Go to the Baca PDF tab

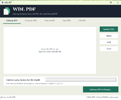click(67, 21)
